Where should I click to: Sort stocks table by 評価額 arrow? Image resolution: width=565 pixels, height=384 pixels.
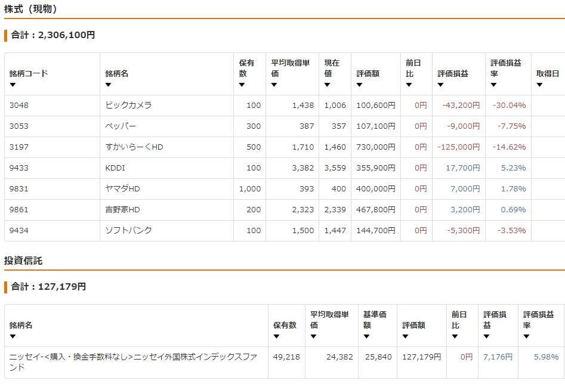(360, 85)
